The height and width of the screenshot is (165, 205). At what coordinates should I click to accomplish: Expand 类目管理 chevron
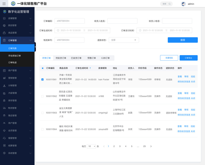pyautogui.click(x=30, y=25)
